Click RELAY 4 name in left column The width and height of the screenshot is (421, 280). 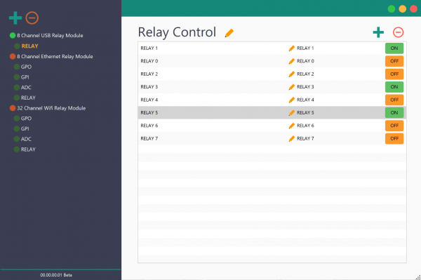(149, 100)
